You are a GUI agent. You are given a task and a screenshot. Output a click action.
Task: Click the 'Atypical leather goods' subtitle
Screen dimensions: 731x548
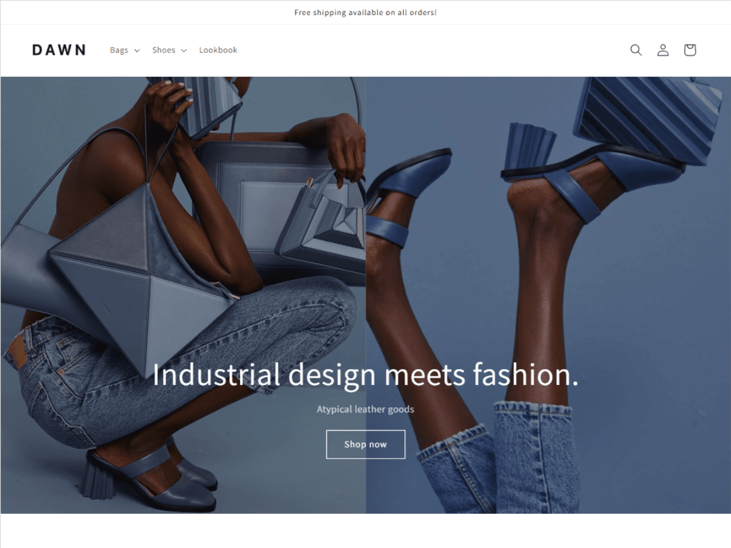tap(365, 409)
